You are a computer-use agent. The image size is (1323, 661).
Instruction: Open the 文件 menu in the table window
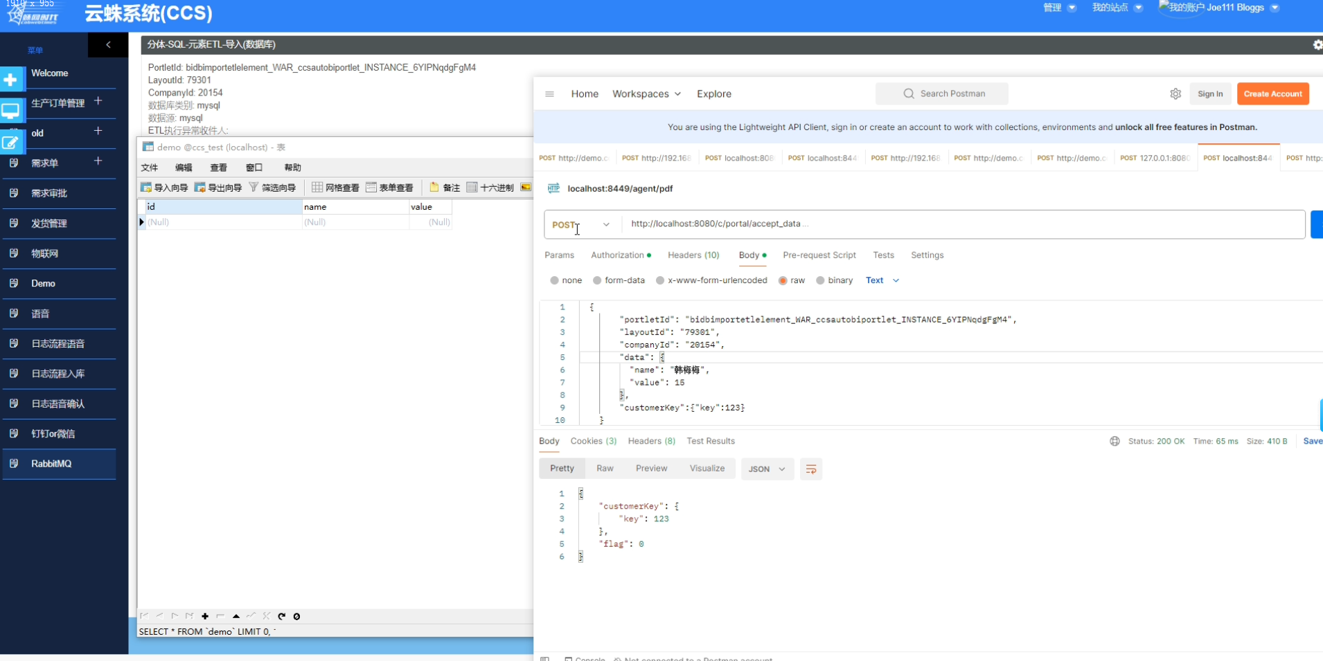150,167
